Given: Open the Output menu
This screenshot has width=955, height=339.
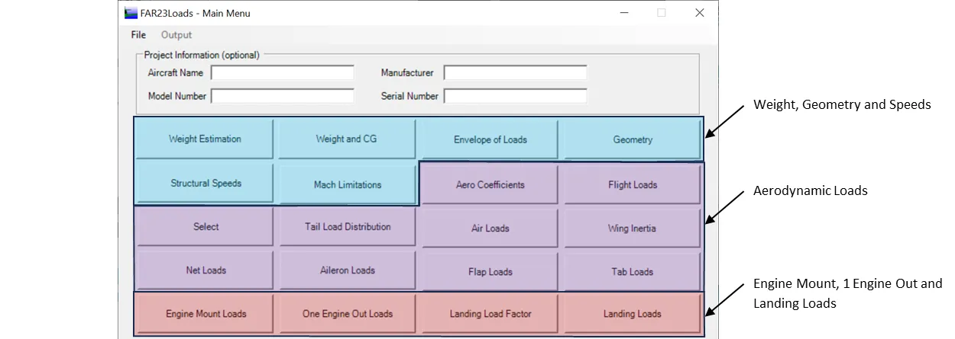Looking at the screenshot, I should coord(176,35).
